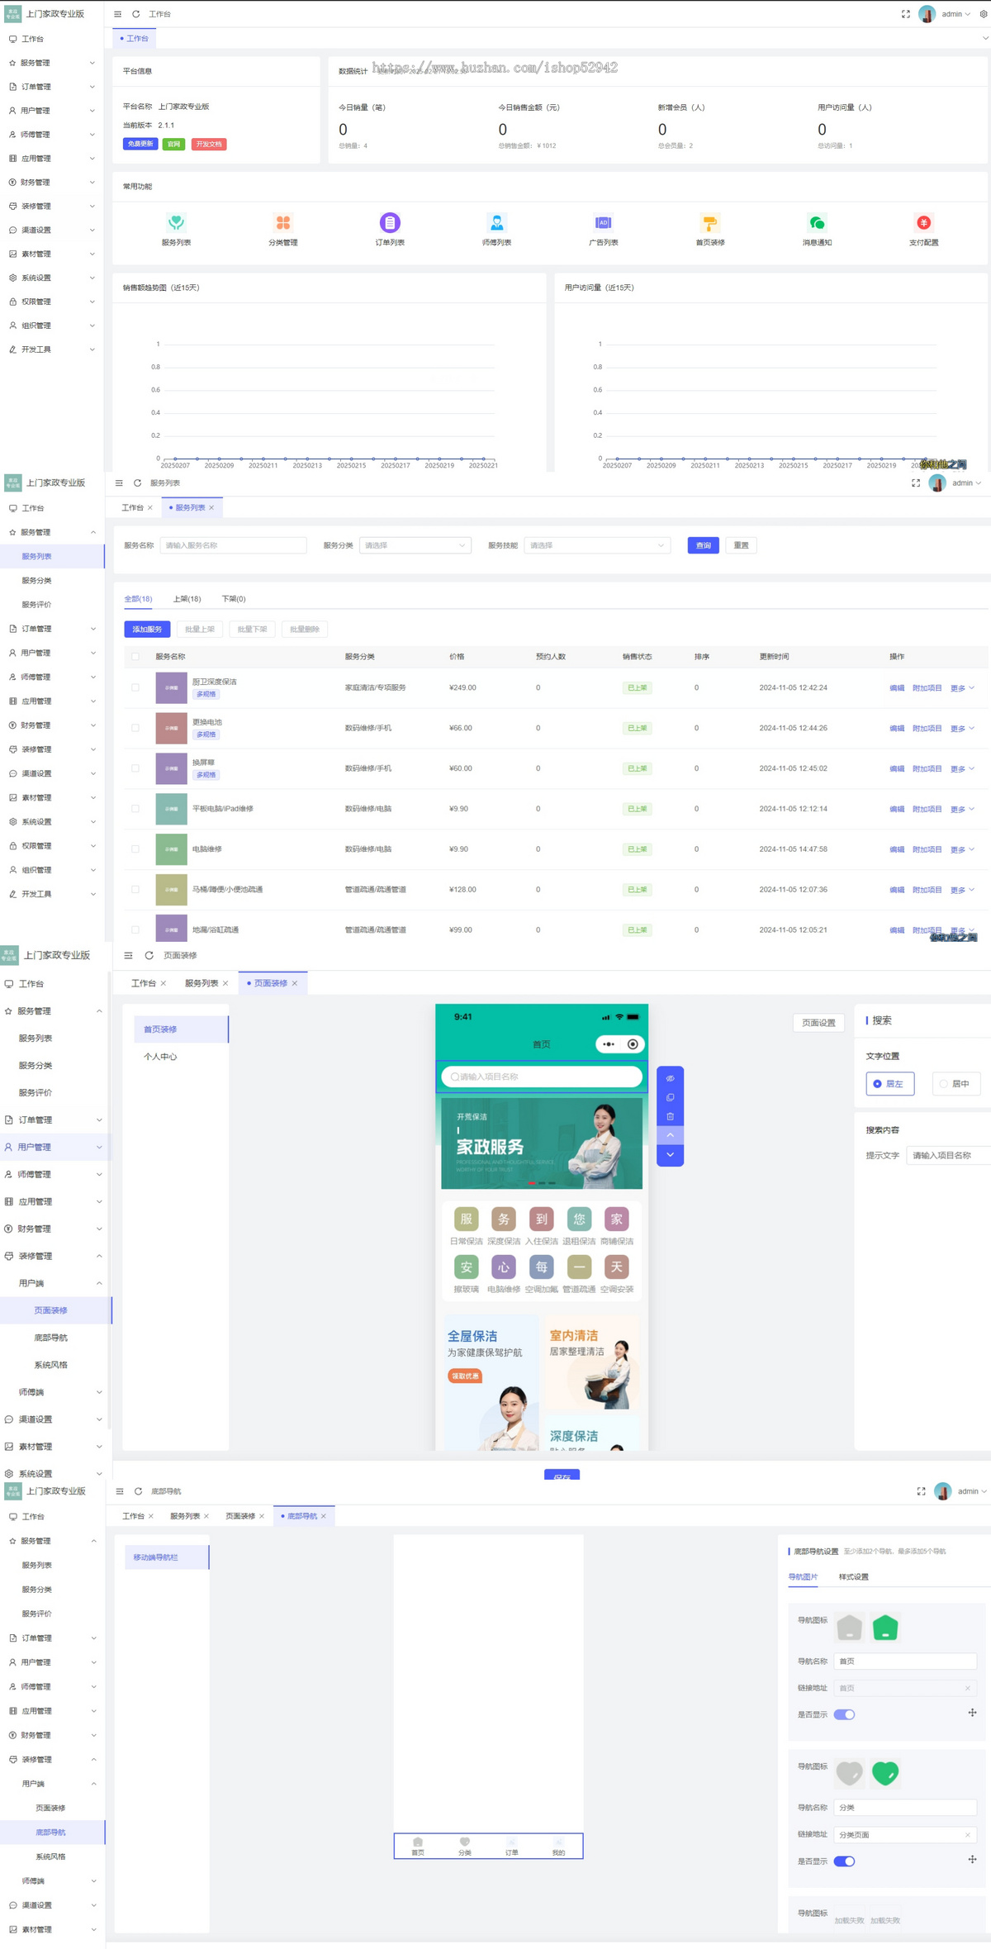Click the hide-component eye icon in blue toolbar
This screenshot has width=991, height=1949.
click(x=670, y=1078)
